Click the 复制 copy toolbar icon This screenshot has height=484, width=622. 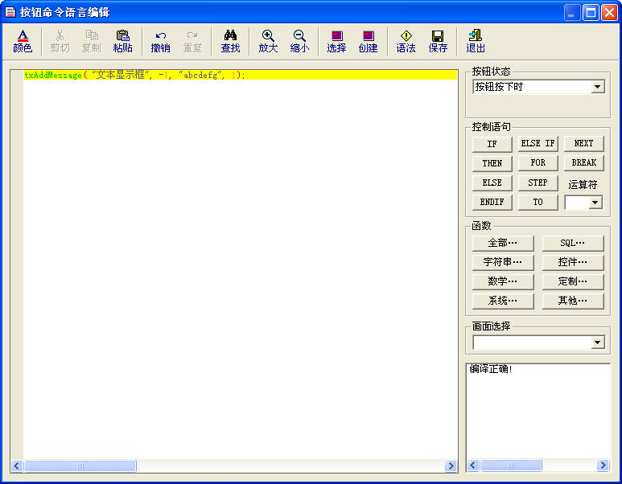pos(92,41)
